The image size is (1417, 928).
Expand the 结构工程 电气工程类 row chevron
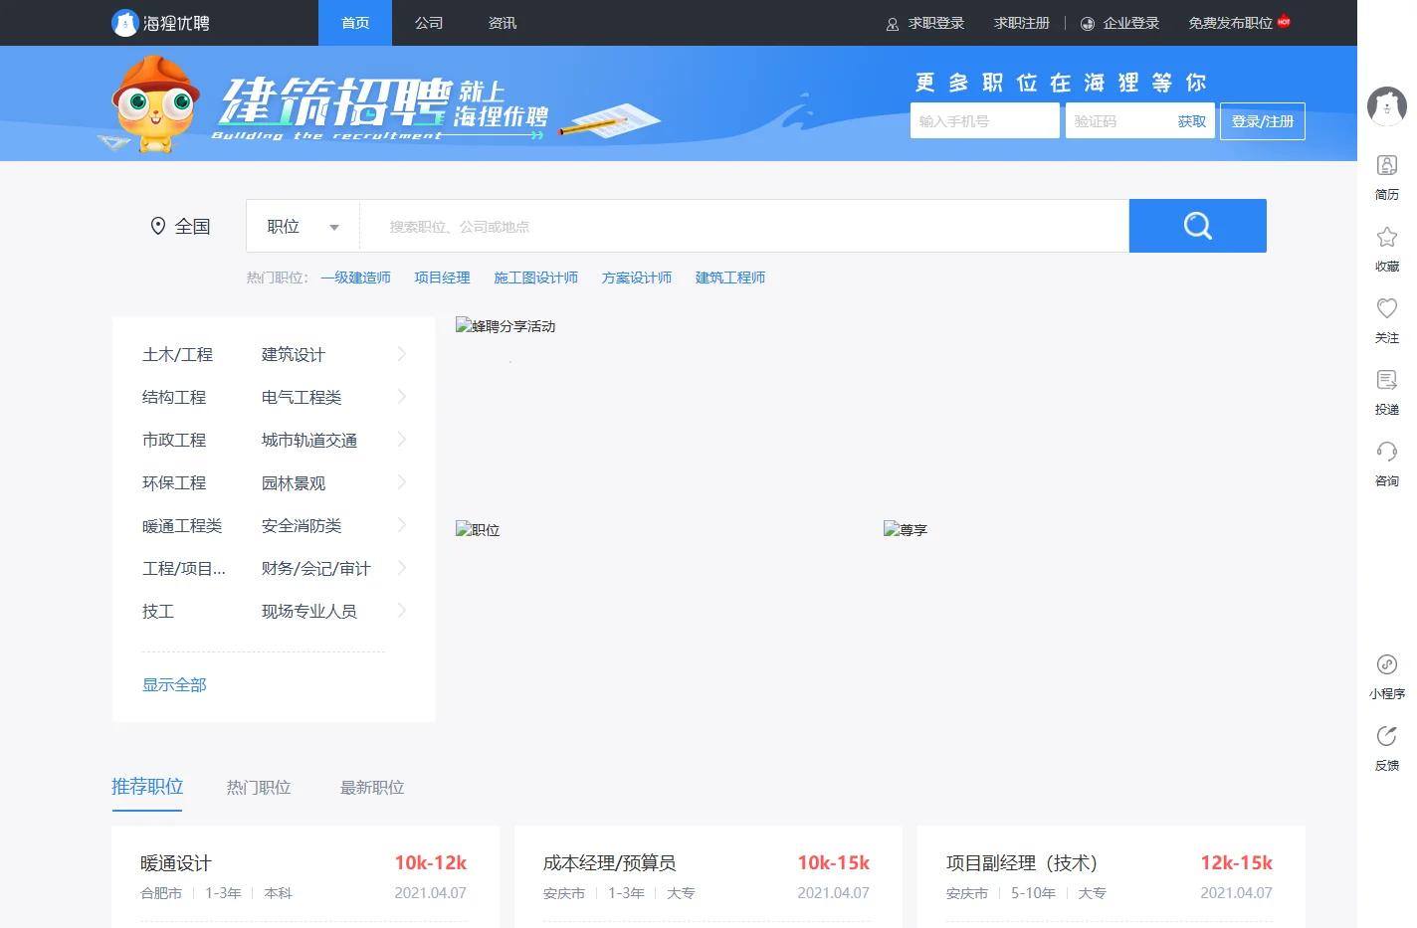pos(402,396)
